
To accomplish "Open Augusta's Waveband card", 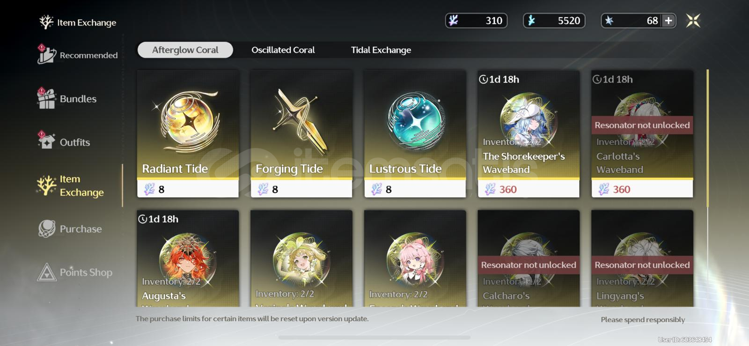I will click(188, 258).
